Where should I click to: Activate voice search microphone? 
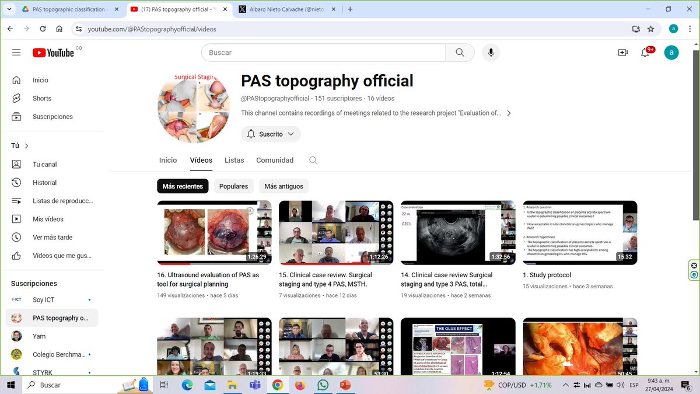[491, 53]
